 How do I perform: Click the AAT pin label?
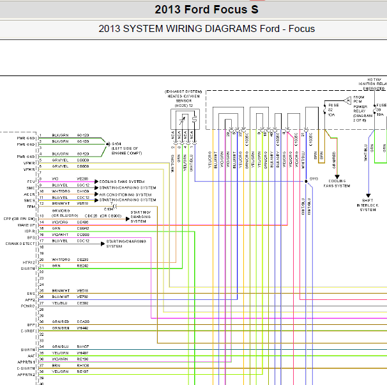31,356
